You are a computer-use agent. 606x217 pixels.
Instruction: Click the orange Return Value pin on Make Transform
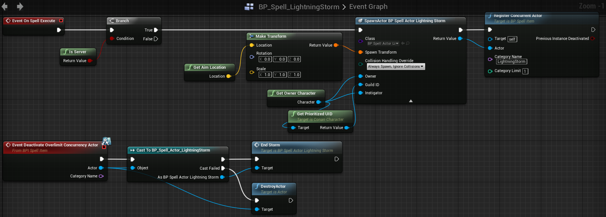336,45
